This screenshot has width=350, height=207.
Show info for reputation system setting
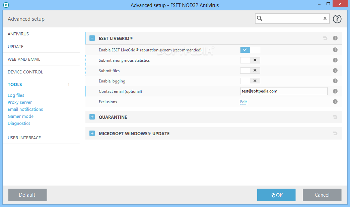[x=335, y=50]
